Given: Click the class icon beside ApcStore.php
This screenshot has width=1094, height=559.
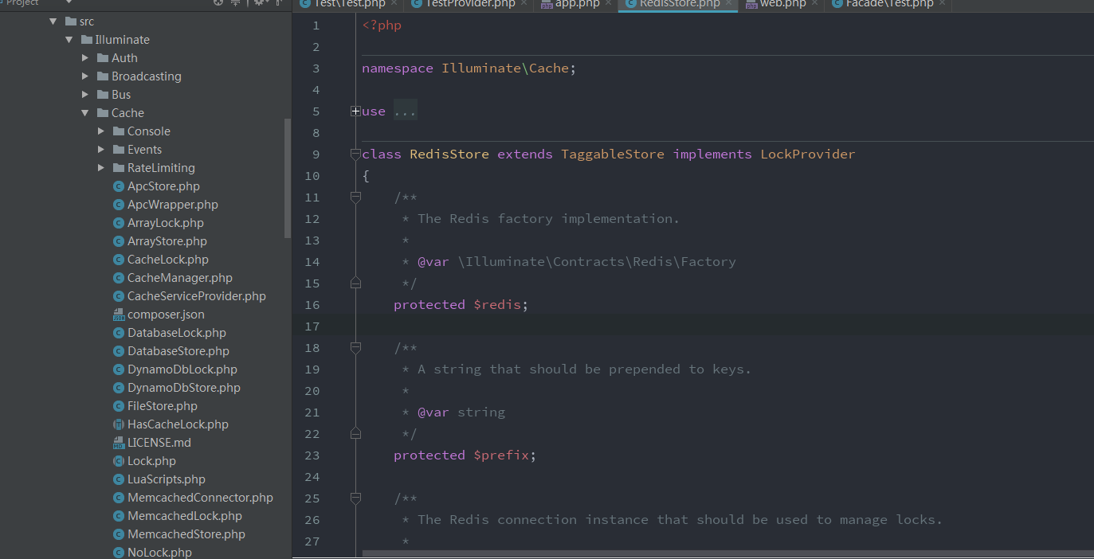Looking at the screenshot, I should point(119,186).
